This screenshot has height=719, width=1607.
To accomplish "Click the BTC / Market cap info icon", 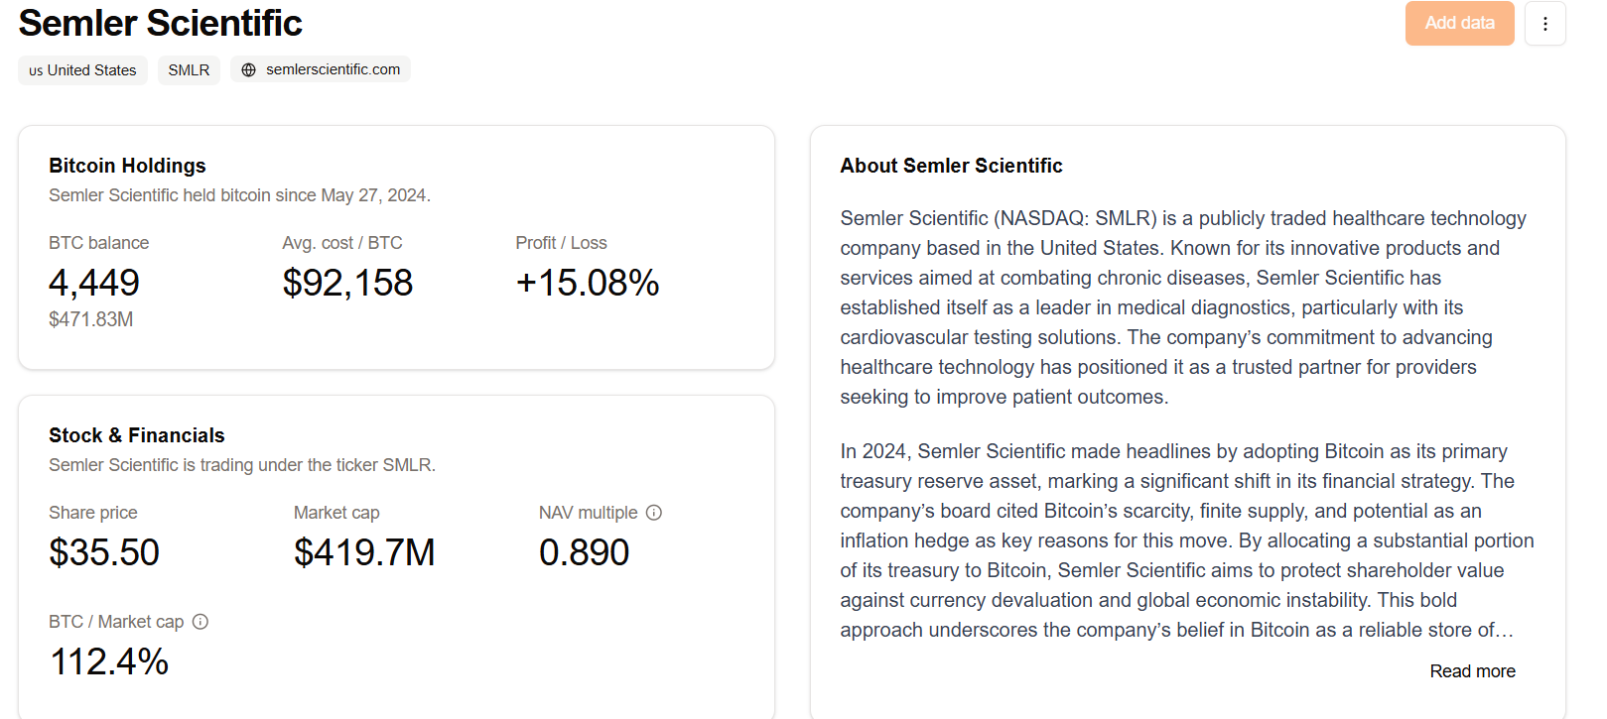I will tap(201, 622).
